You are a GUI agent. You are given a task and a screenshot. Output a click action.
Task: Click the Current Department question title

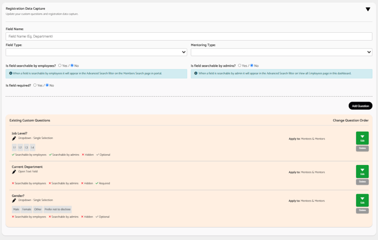coord(27,167)
